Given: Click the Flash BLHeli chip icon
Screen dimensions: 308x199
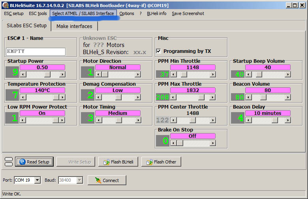Looking at the screenshot, I should click(x=107, y=162).
